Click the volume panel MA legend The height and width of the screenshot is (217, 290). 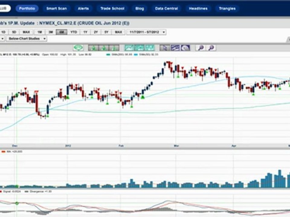click(12, 152)
